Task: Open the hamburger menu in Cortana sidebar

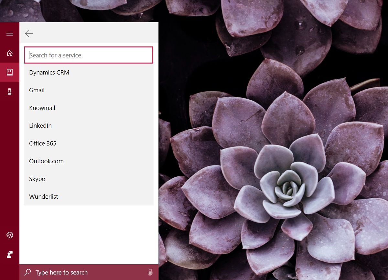Action: (x=10, y=34)
